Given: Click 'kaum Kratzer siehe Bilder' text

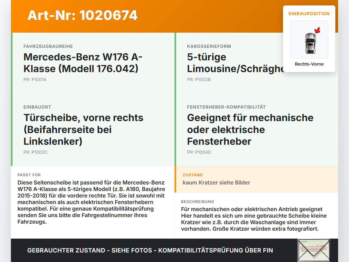Looking at the screenshot, I should point(216,183).
